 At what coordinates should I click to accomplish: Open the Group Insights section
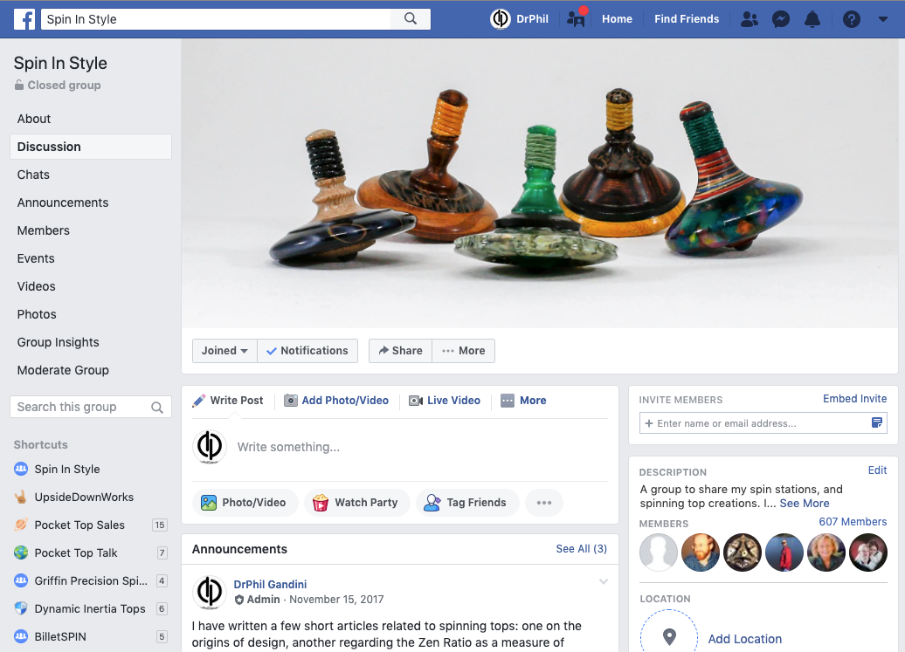[58, 342]
